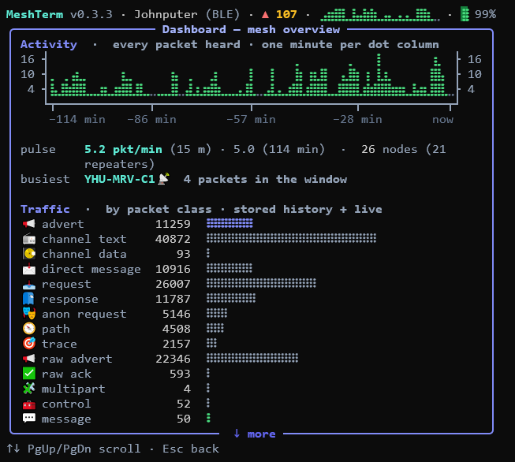
Task: Click the 'Dashboard — mesh overview' title
Action: pyautogui.click(x=252, y=29)
